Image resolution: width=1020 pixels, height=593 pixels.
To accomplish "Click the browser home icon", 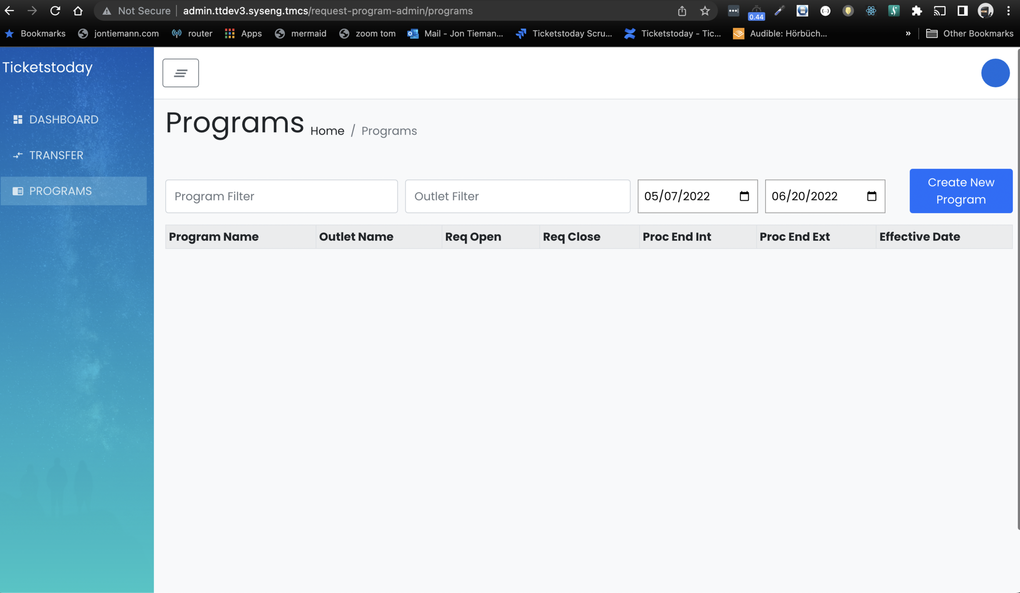I will tap(78, 11).
